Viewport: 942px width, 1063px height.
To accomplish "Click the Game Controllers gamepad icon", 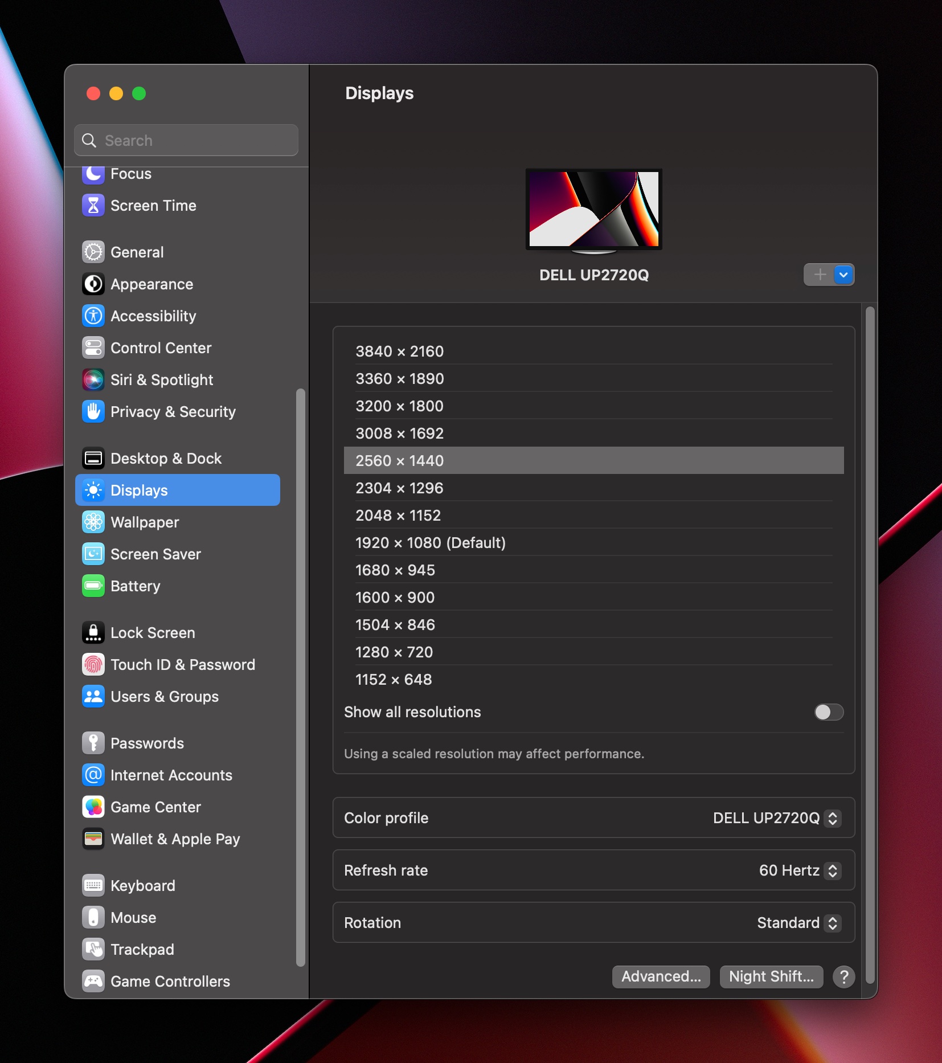I will tap(93, 982).
